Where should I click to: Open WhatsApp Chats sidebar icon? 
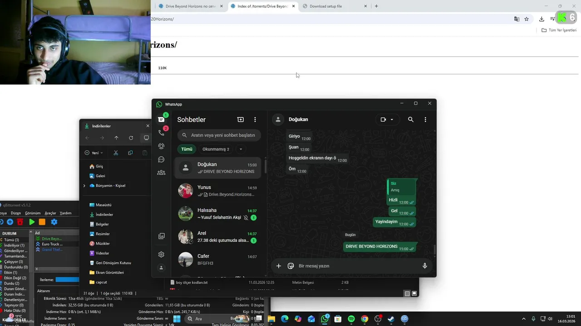tap(161, 120)
